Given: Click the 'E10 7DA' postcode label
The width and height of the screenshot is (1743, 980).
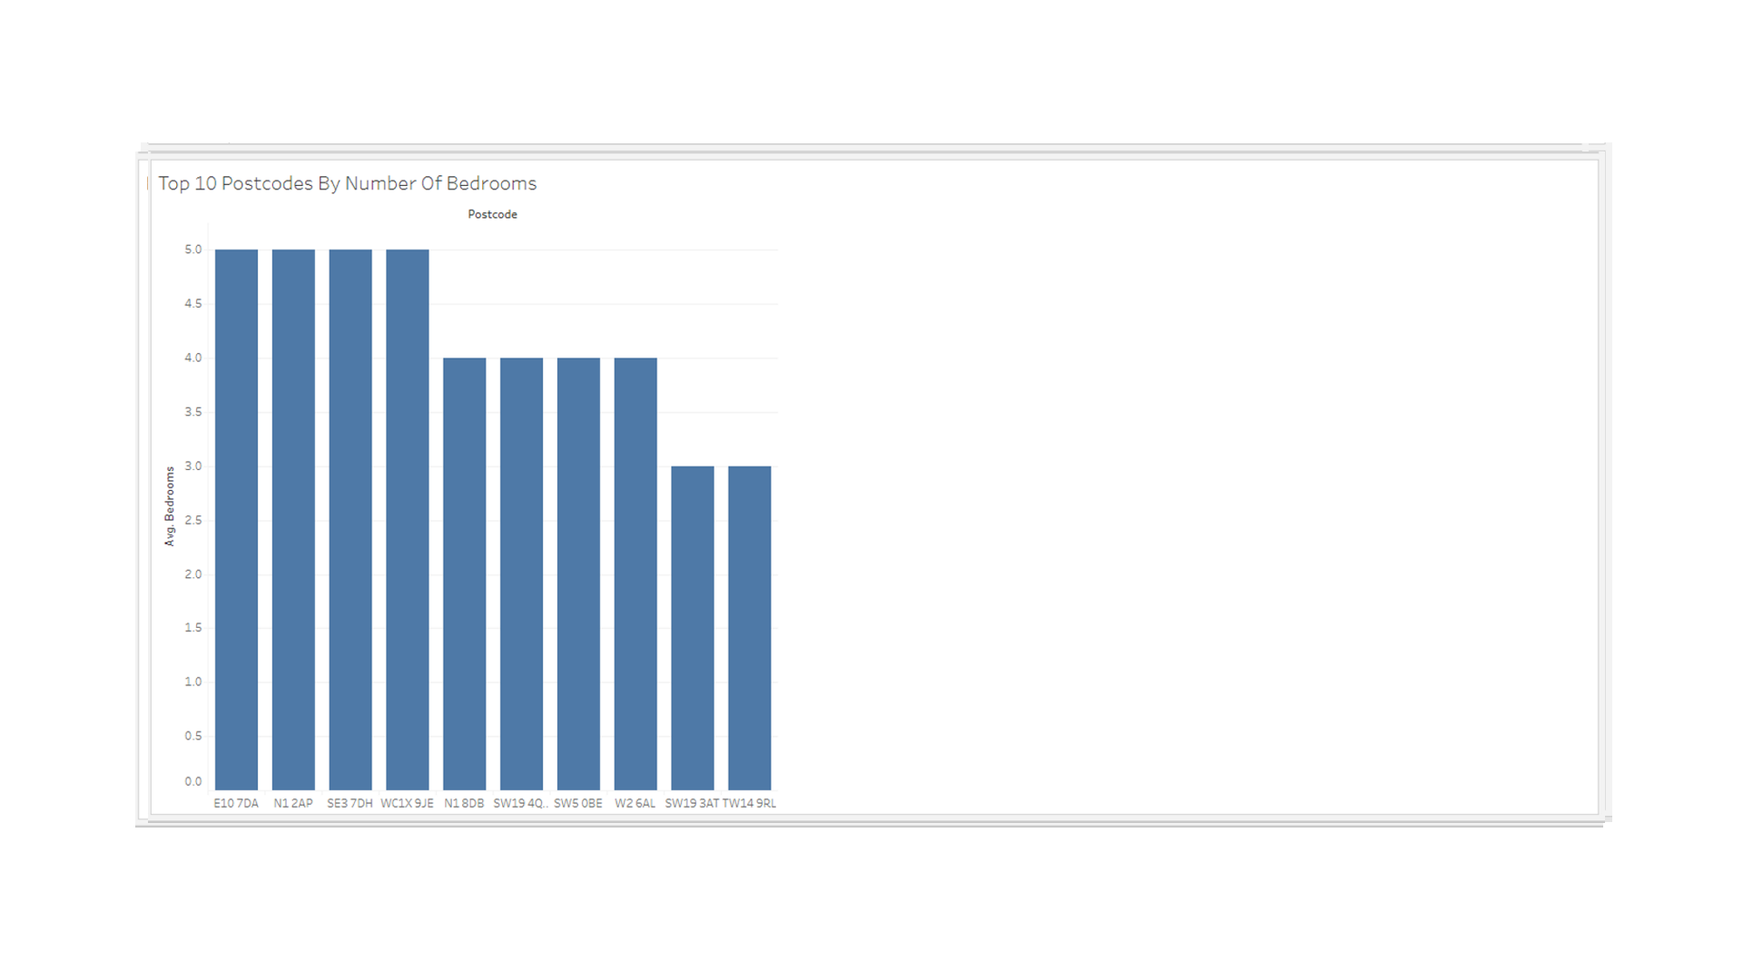Looking at the screenshot, I should coord(236,803).
